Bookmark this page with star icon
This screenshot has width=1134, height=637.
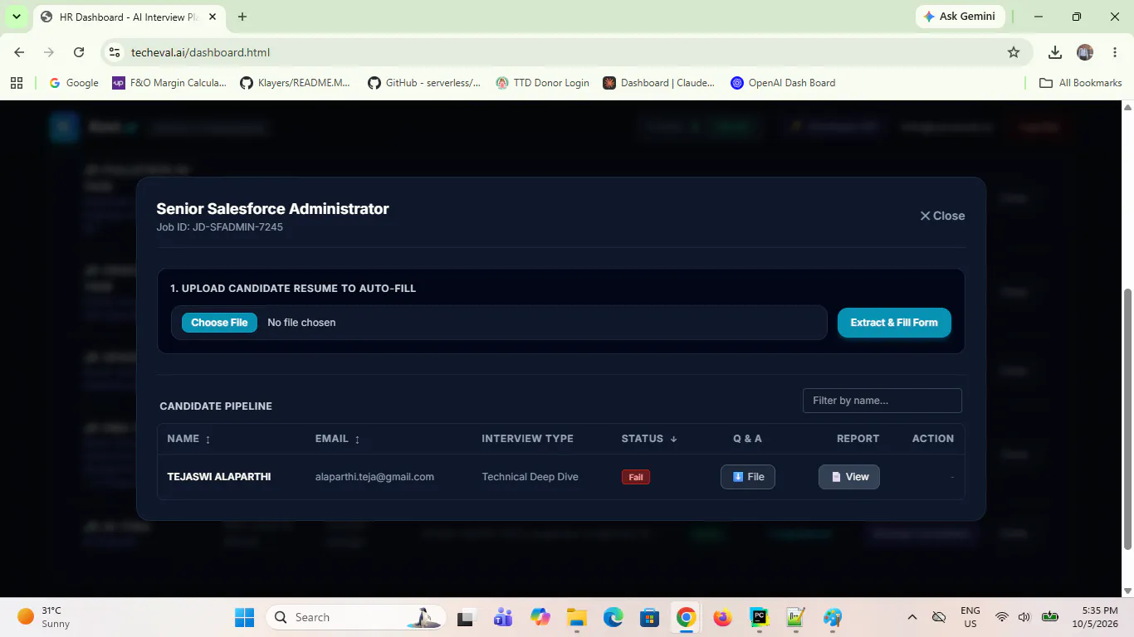1014,52
